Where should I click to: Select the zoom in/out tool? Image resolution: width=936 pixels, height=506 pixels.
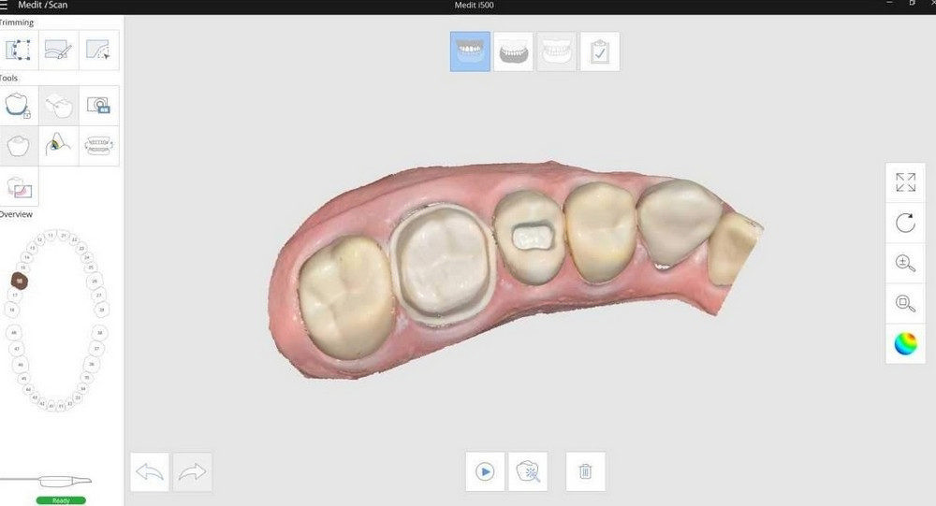(905, 263)
